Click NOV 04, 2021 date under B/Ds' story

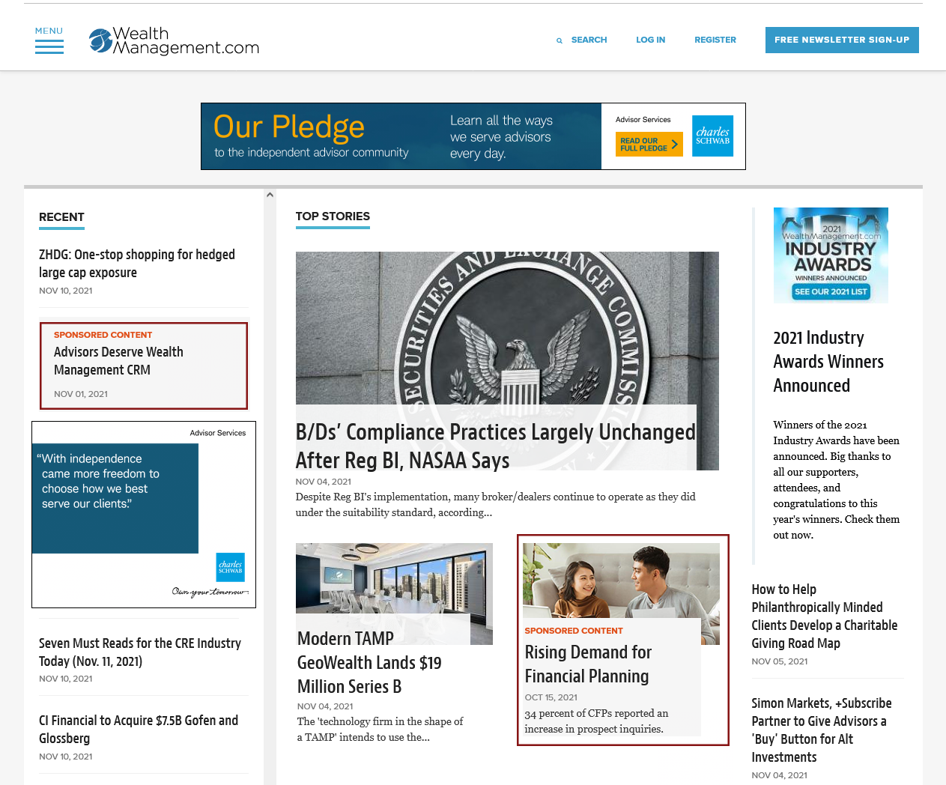324,482
